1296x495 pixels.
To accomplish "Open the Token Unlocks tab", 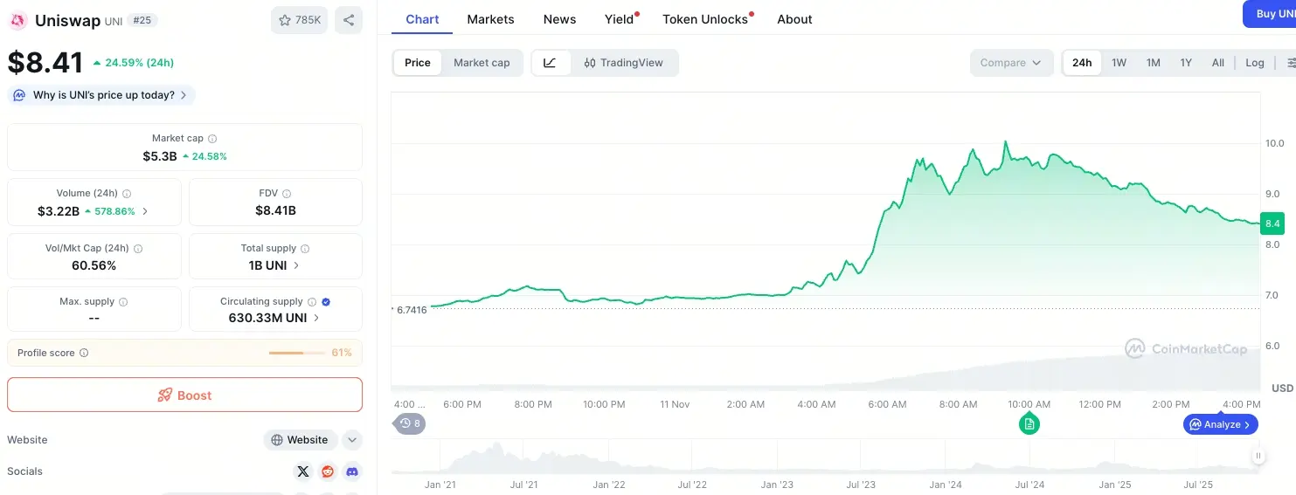I will 705,19.
